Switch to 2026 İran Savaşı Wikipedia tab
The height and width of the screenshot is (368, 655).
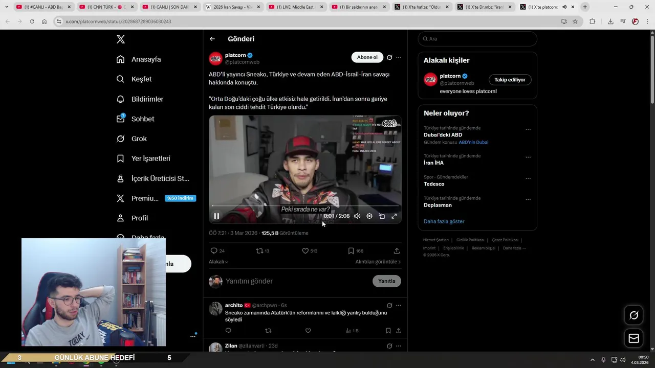(233, 7)
